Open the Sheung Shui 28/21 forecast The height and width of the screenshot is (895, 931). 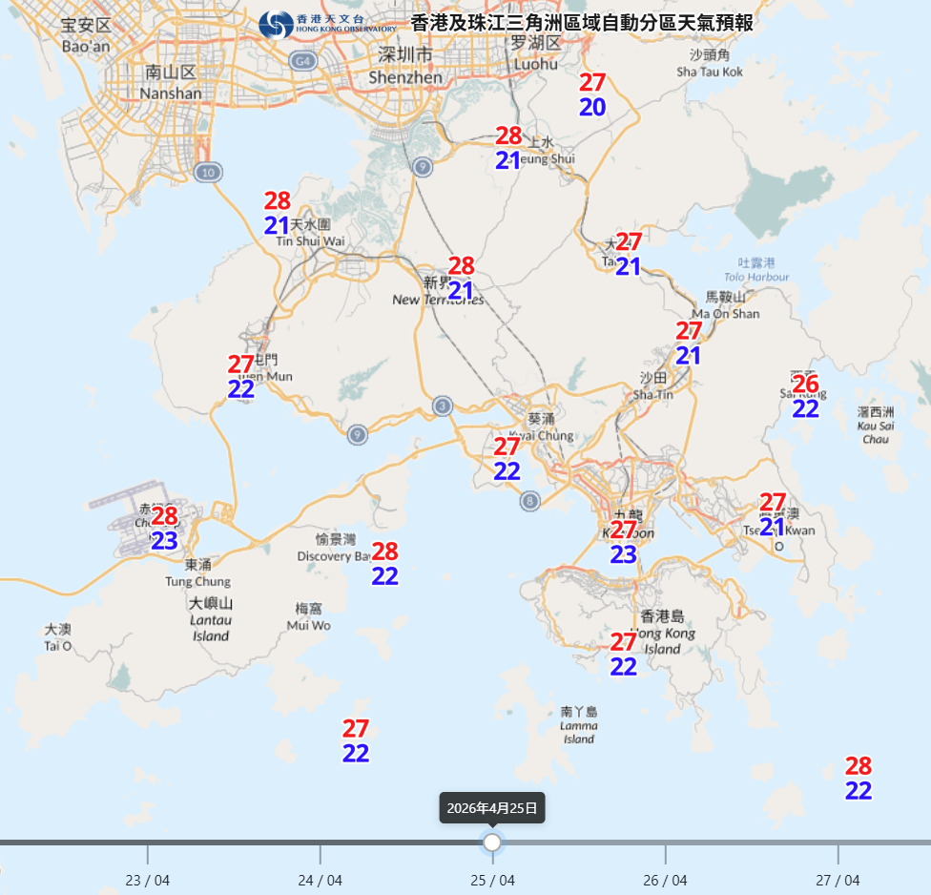pos(508,148)
